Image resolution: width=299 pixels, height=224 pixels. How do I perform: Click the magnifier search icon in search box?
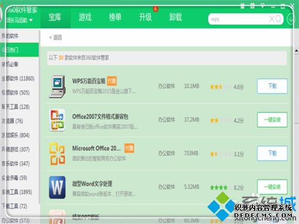pyautogui.click(x=278, y=19)
